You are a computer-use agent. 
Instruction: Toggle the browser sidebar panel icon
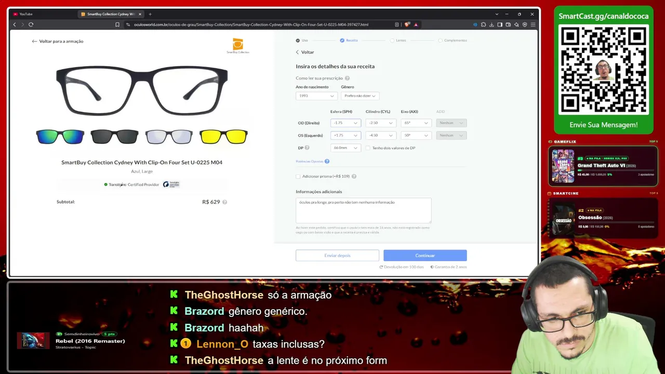click(500, 24)
